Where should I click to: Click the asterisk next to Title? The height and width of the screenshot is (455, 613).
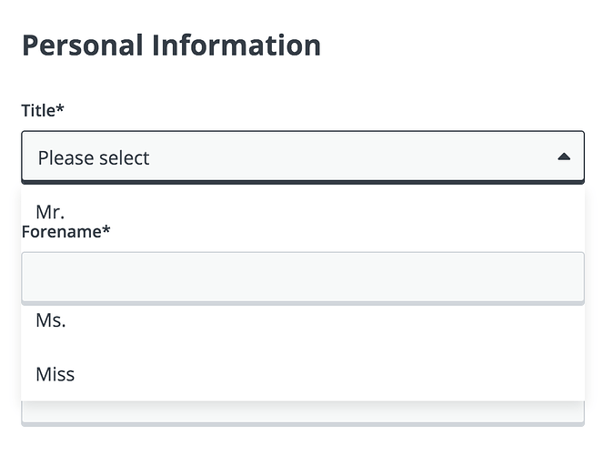[61, 109]
